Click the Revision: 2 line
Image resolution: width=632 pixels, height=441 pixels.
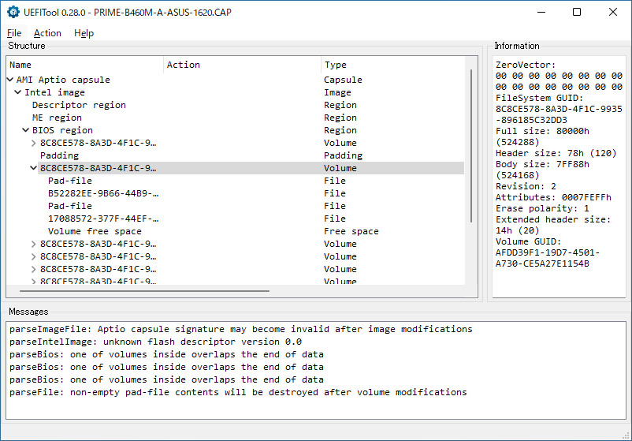pos(526,186)
